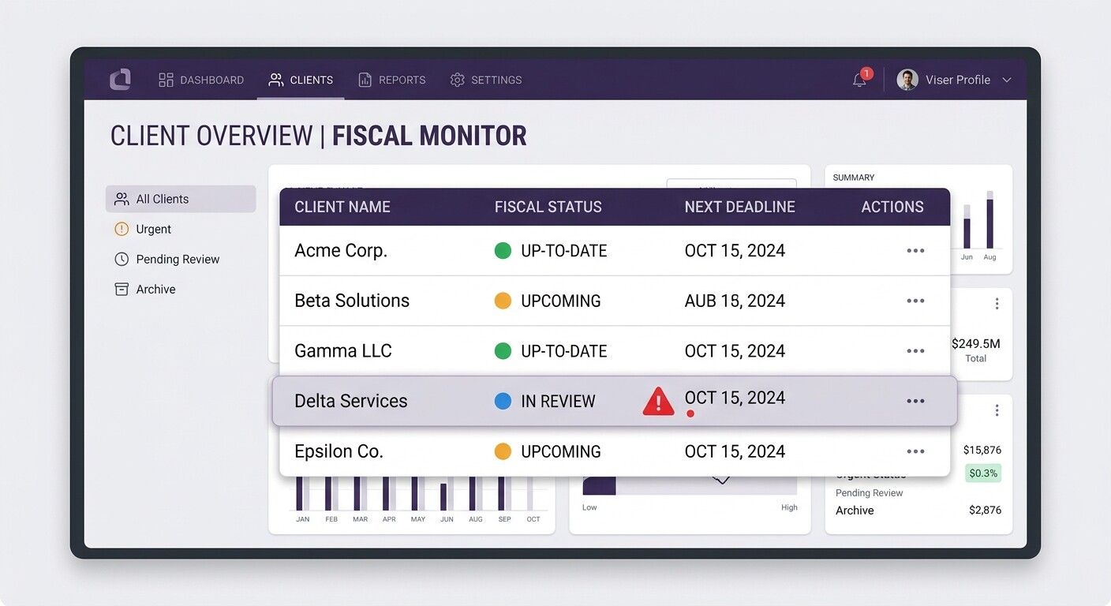Click the Reports chart icon
The width and height of the screenshot is (1111, 606).
click(365, 80)
